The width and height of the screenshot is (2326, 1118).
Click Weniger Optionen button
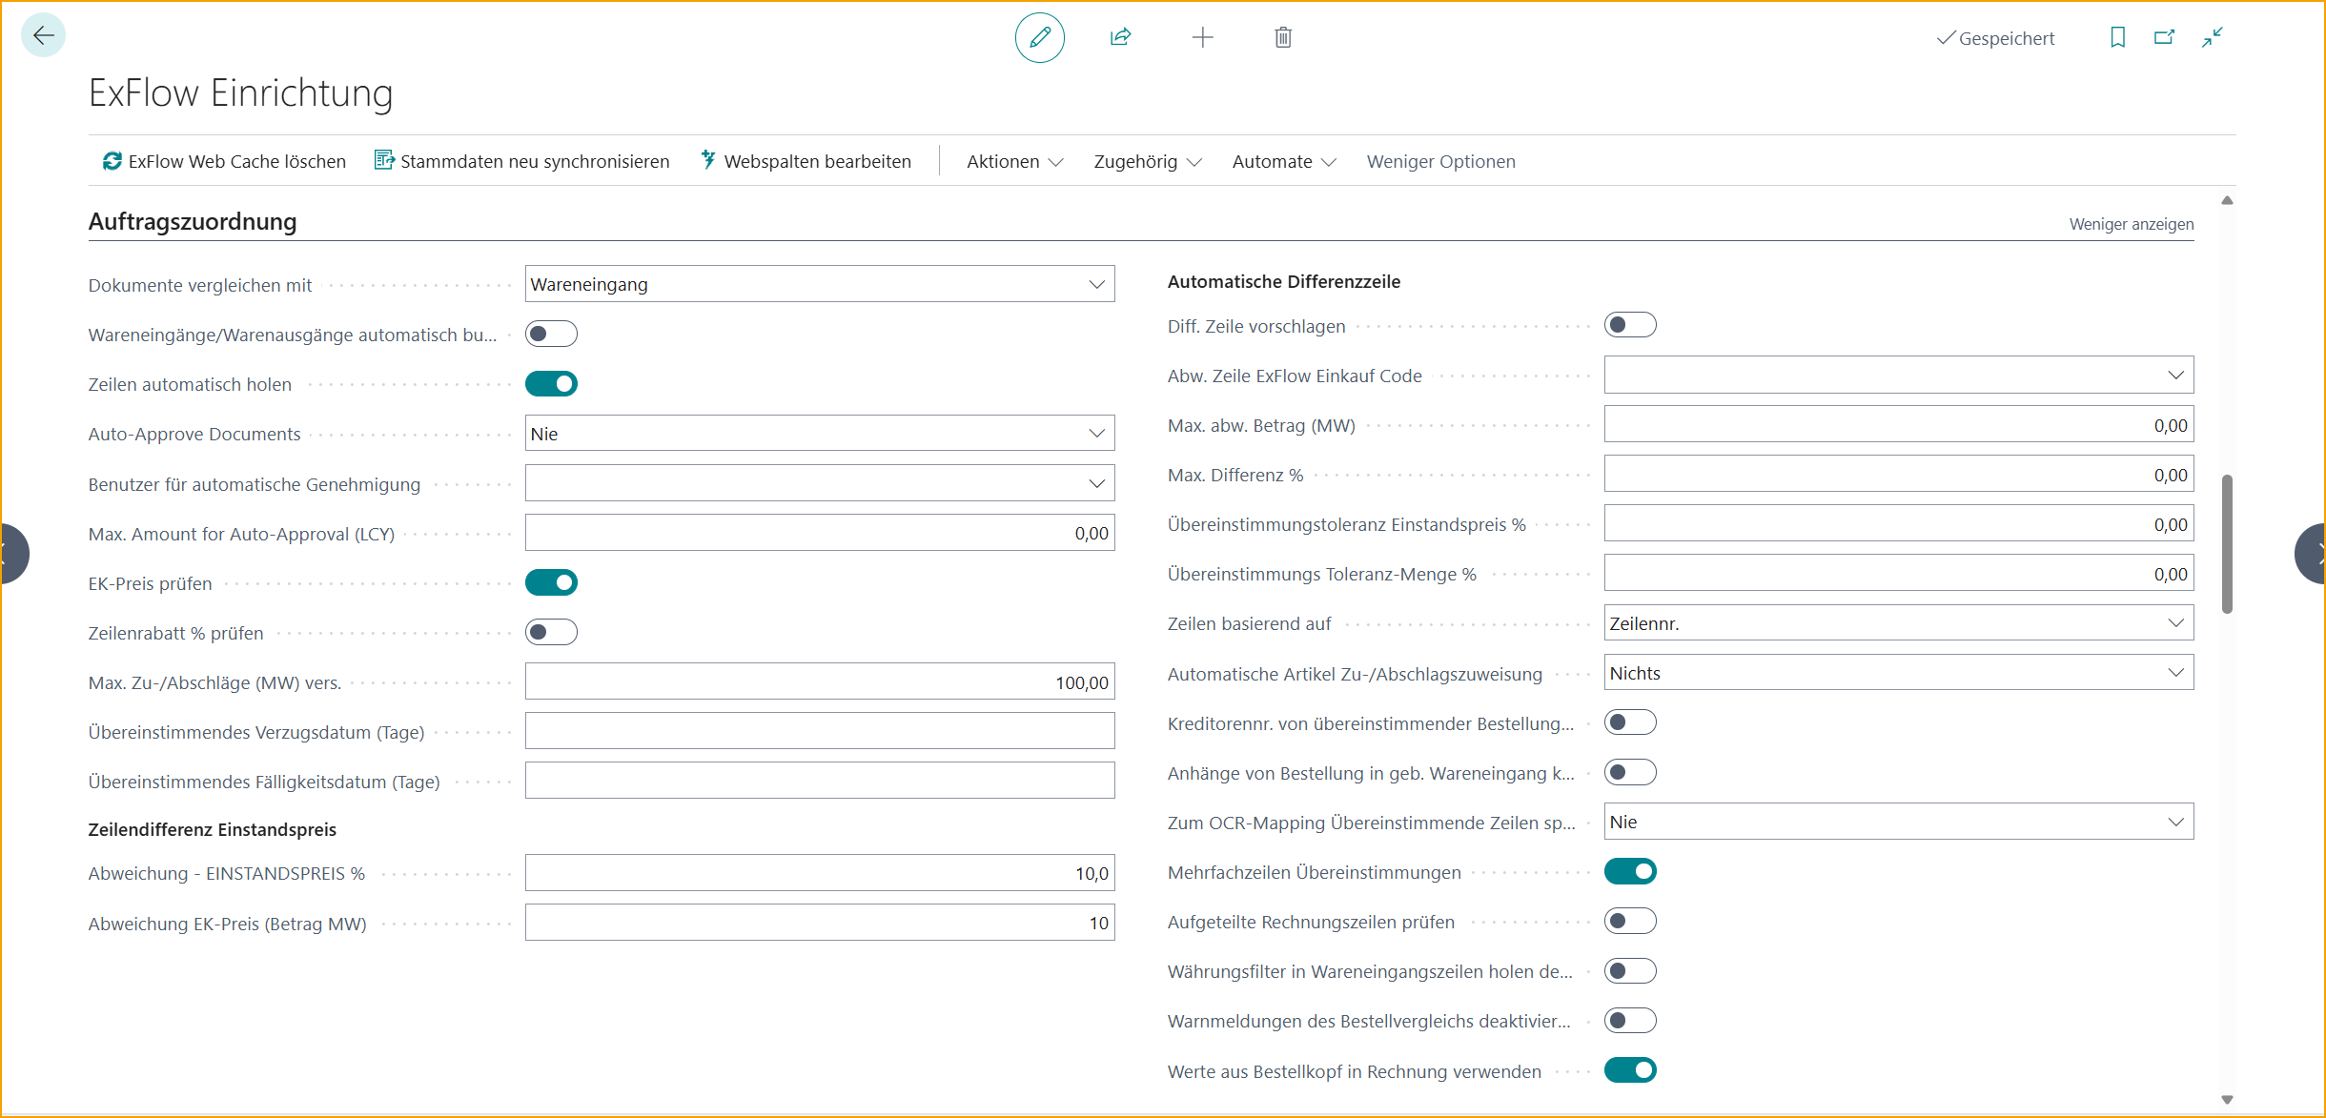point(1440,161)
